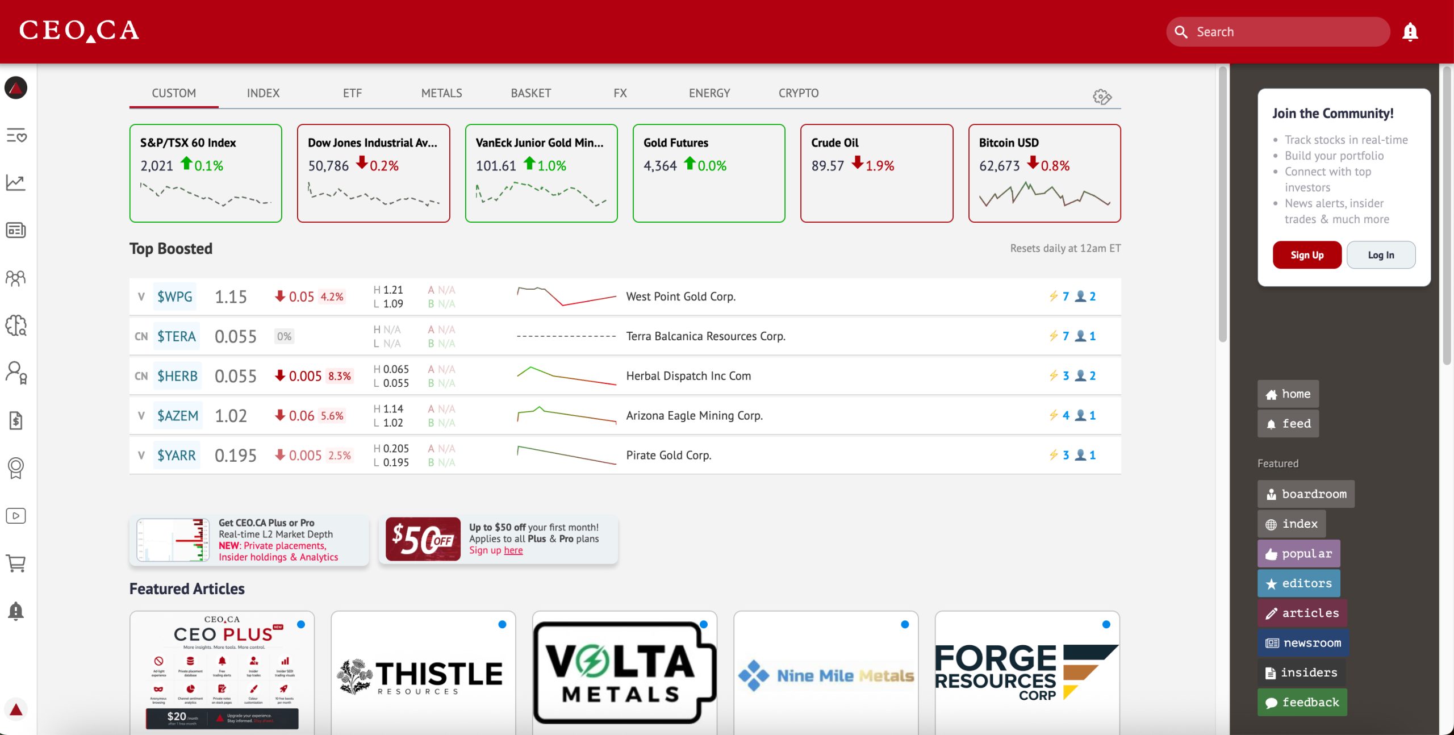Open the $AZEM ticker link

click(178, 416)
